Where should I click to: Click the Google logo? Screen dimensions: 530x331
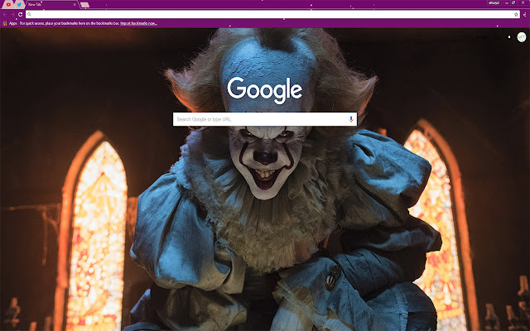[265, 90]
